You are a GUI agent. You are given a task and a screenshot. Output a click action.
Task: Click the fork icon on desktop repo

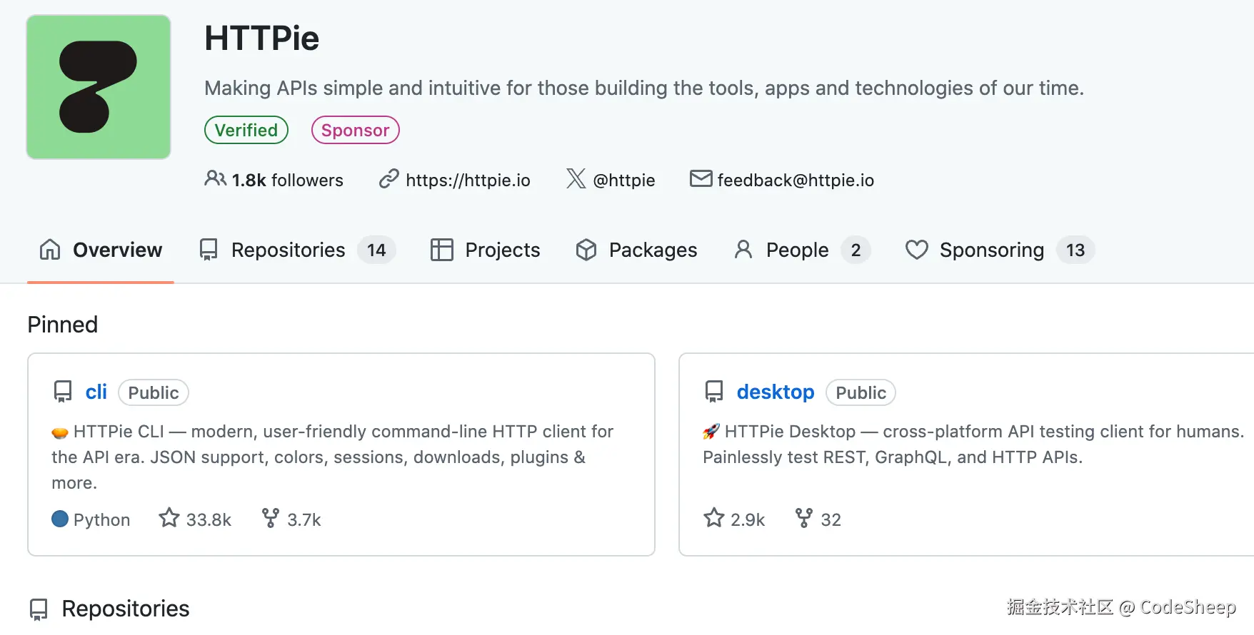[x=804, y=517]
